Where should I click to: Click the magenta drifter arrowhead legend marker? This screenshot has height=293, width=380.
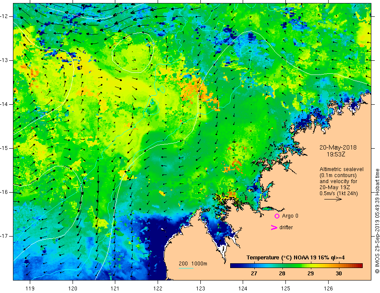point(274,228)
